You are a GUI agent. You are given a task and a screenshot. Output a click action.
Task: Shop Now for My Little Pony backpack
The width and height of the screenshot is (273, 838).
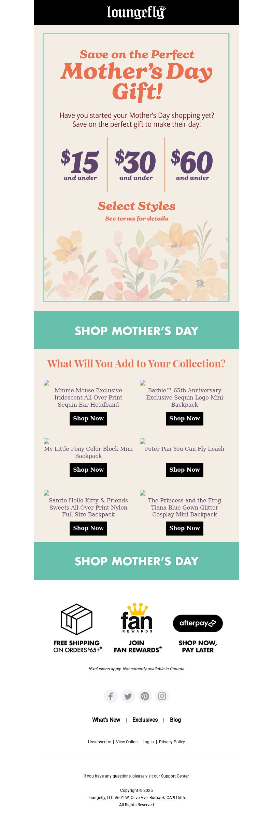pos(88,470)
